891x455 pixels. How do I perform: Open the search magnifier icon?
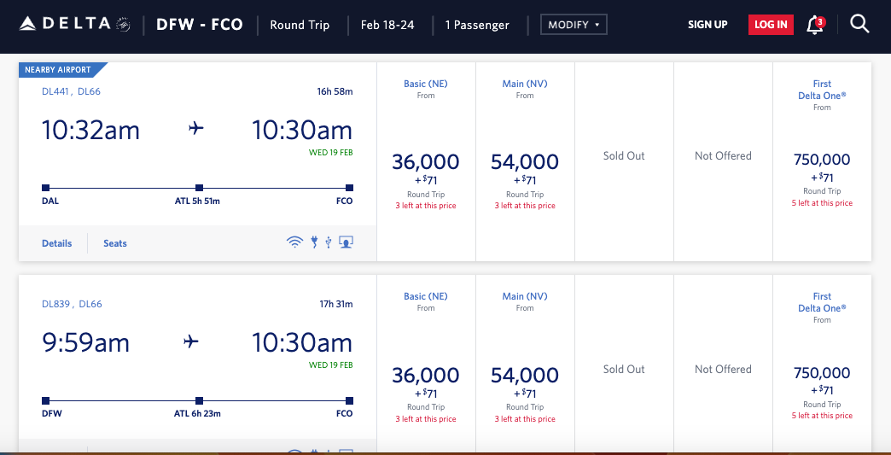click(x=859, y=24)
